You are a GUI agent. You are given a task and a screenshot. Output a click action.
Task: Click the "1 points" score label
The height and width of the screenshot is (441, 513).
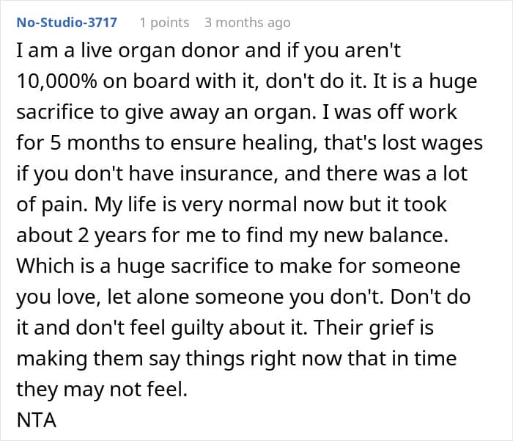pos(164,22)
